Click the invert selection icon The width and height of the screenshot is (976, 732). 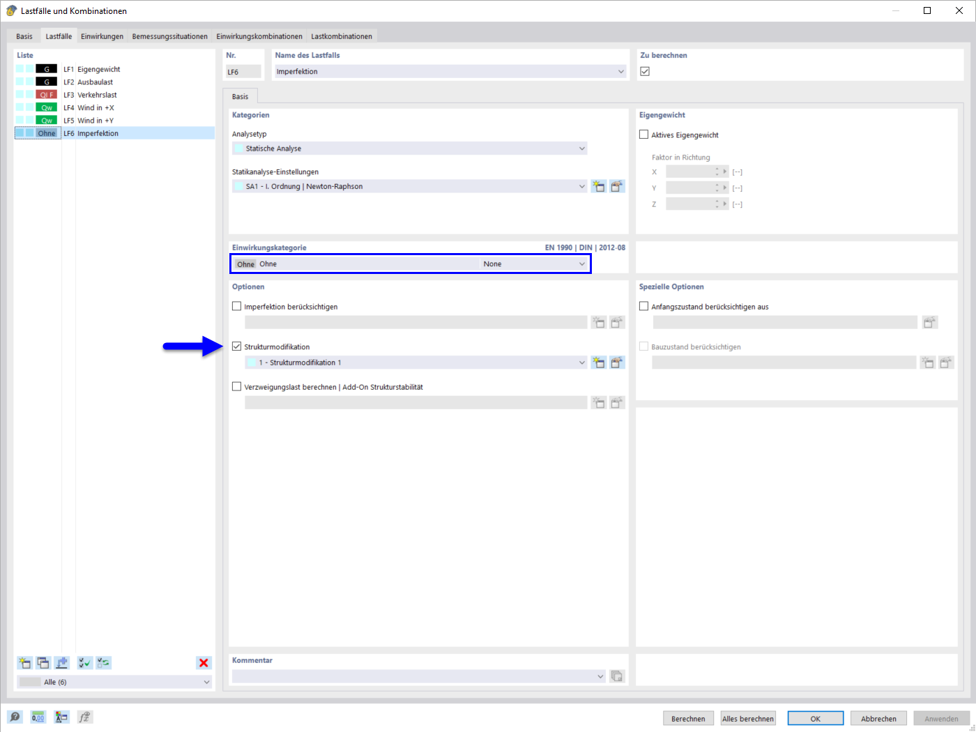point(104,663)
